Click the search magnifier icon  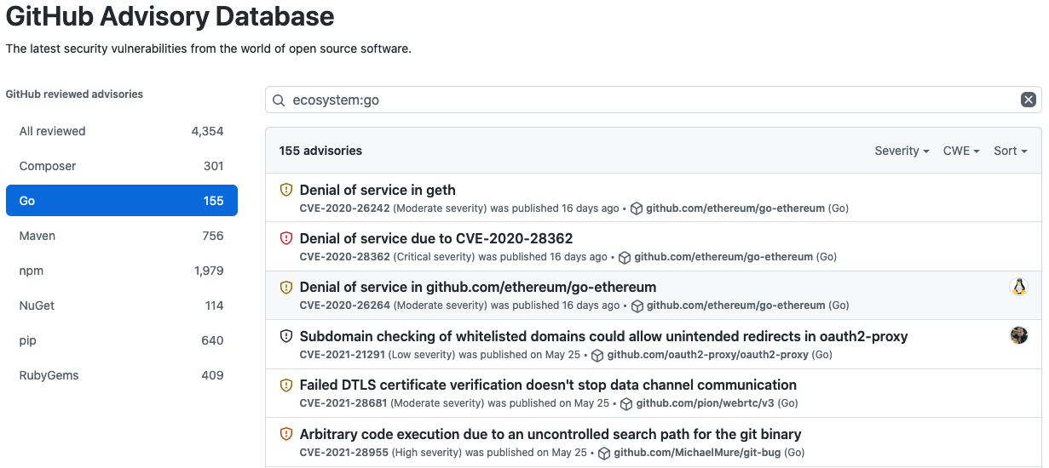(279, 100)
